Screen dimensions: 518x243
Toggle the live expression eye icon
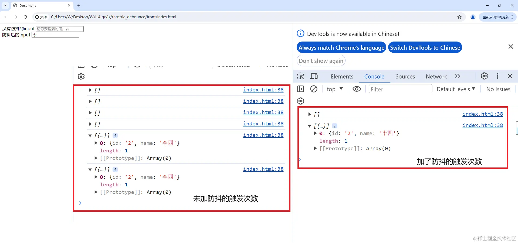357,89
